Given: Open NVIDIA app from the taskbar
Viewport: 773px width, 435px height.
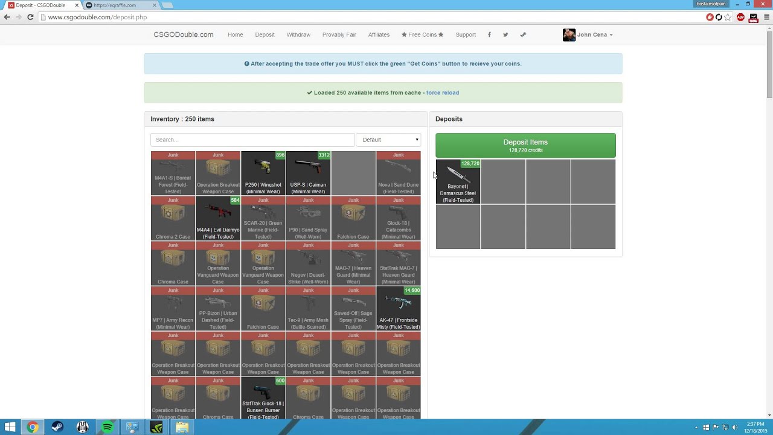Looking at the screenshot, I should pos(157,427).
